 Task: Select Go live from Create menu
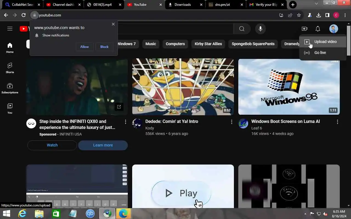tap(323, 53)
